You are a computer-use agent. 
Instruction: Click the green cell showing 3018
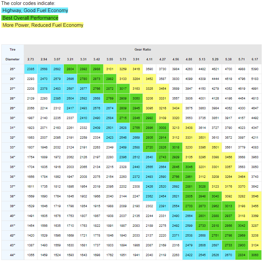coord(176,147)
